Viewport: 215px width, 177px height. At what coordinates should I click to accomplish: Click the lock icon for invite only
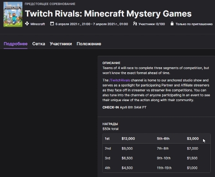pyautogui.click(x=172, y=24)
